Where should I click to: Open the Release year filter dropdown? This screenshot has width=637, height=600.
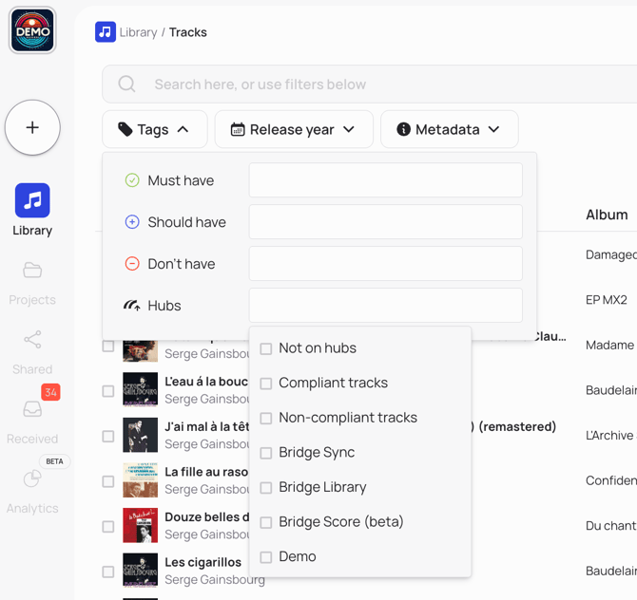click(294, 129)
